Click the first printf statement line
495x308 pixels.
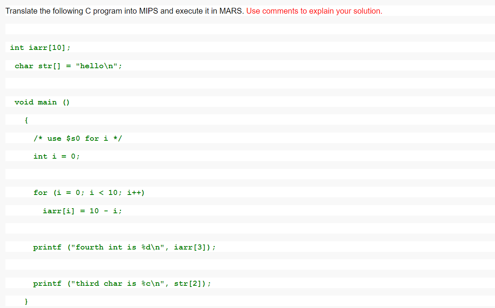click(x=124, y=247)
